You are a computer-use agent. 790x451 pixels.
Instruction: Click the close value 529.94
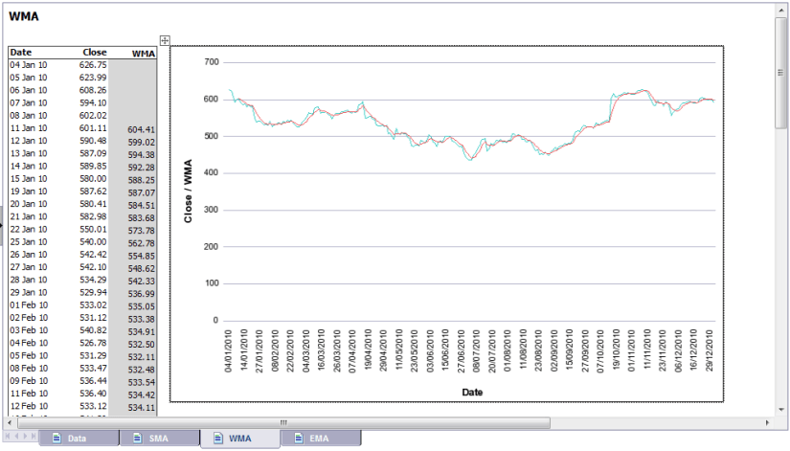[x=93, y=292]
